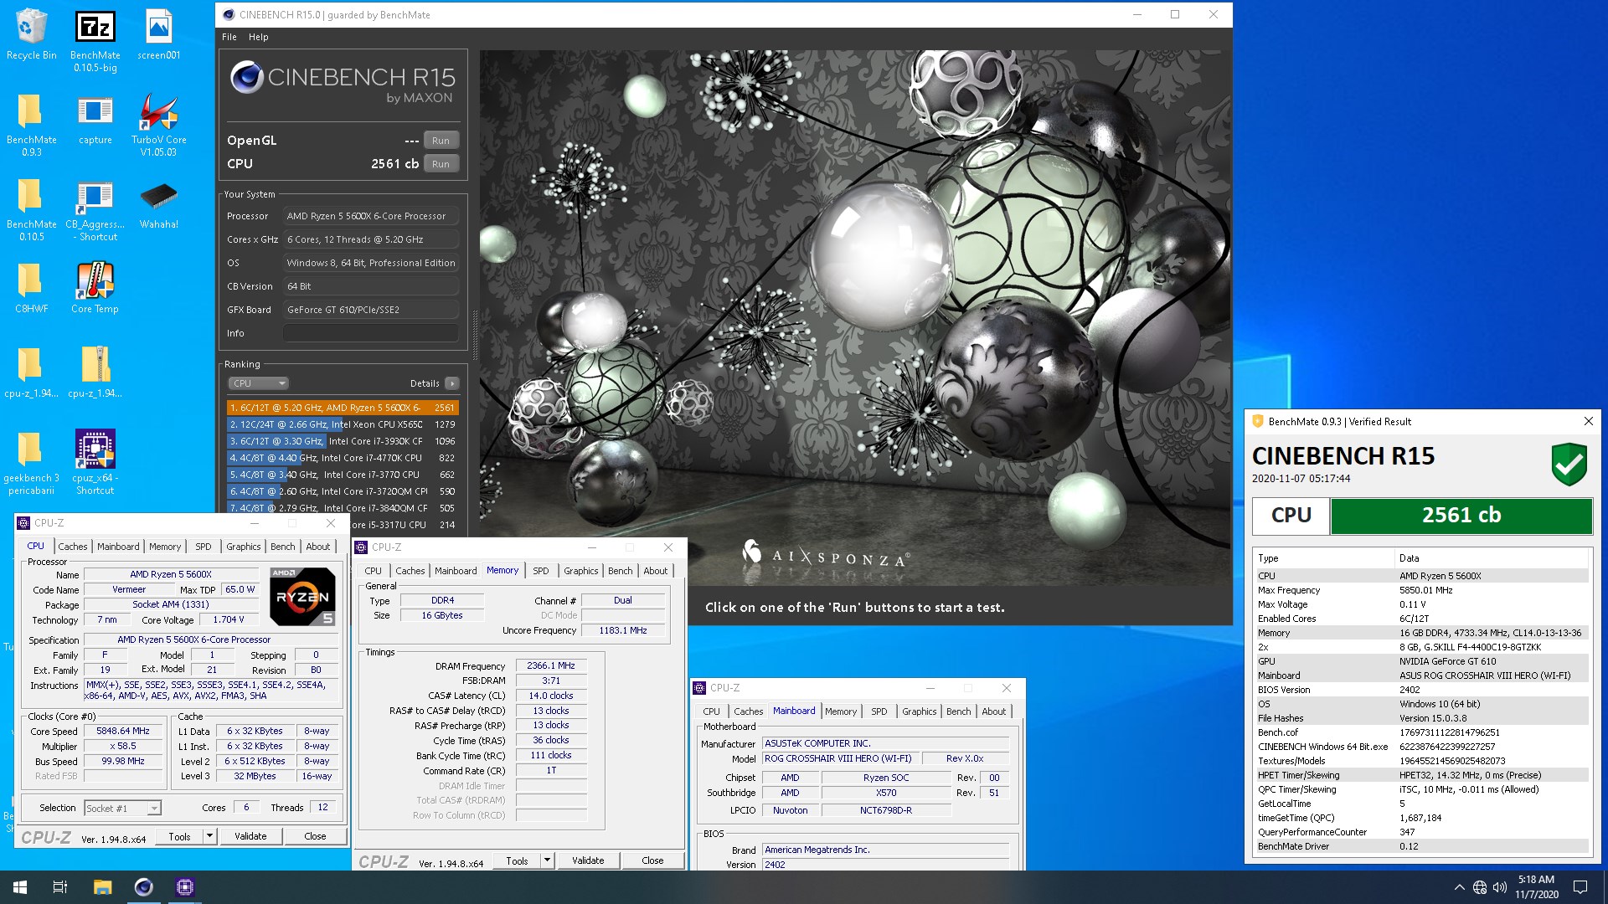Open the Windows Start menu
Image resolution: width=1608 pixels, height=904 pixels.
click(20, 887)
